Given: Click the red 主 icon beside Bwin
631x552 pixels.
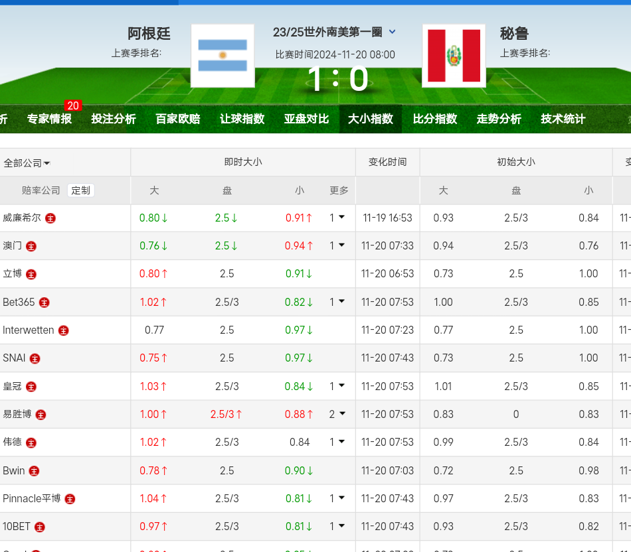Looking at the screenshot, I should point(34,471).
